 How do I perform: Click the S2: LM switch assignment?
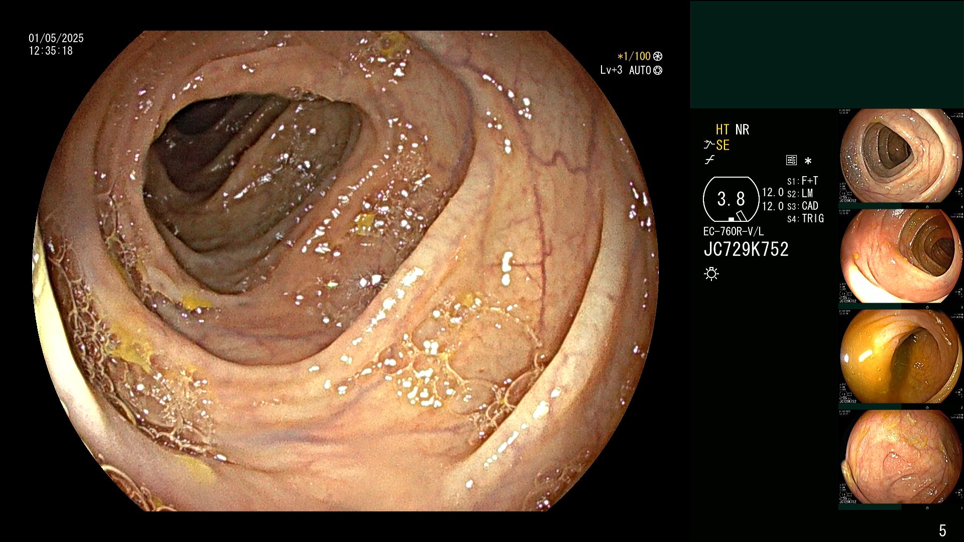point(800,193)
